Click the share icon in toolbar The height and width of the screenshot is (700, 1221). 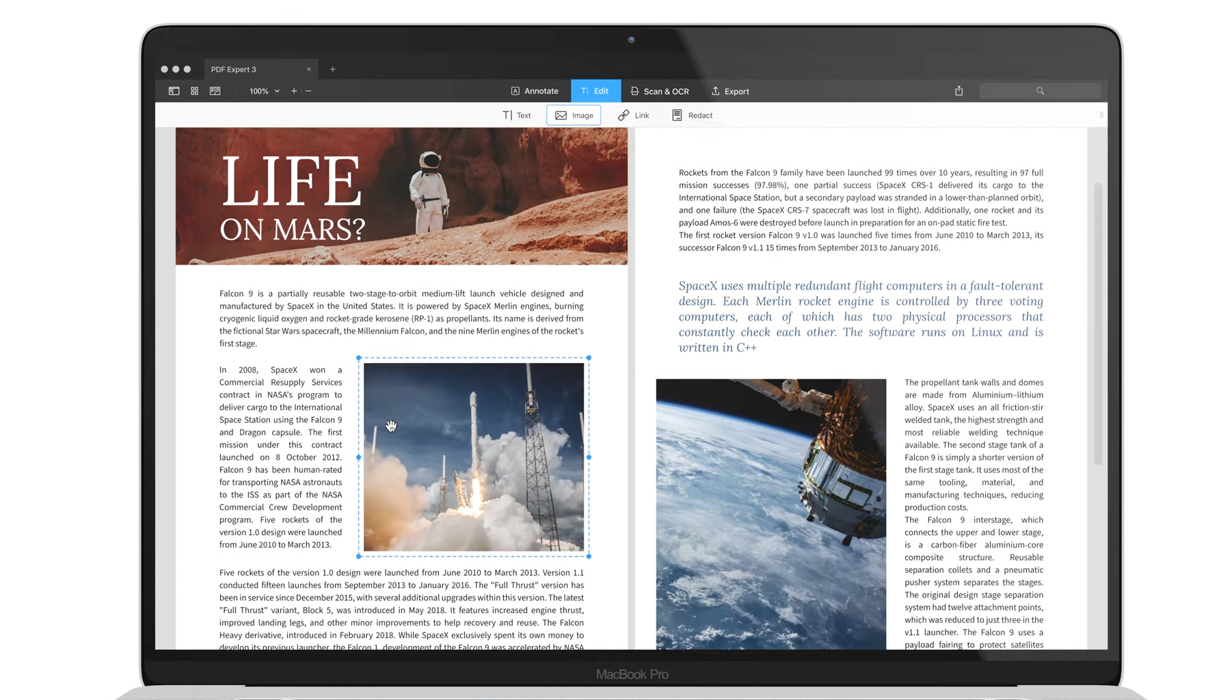[x=959, y=91]
